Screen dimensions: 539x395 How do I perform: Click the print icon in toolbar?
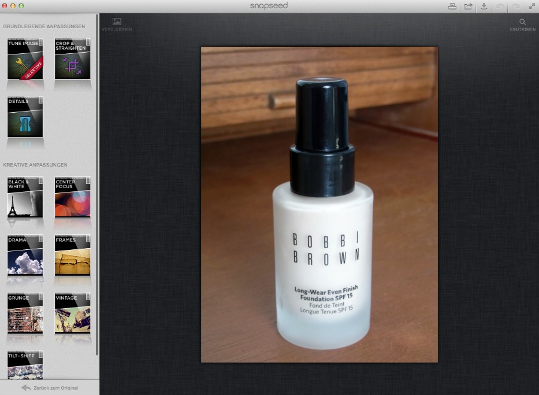click(452, 6)
